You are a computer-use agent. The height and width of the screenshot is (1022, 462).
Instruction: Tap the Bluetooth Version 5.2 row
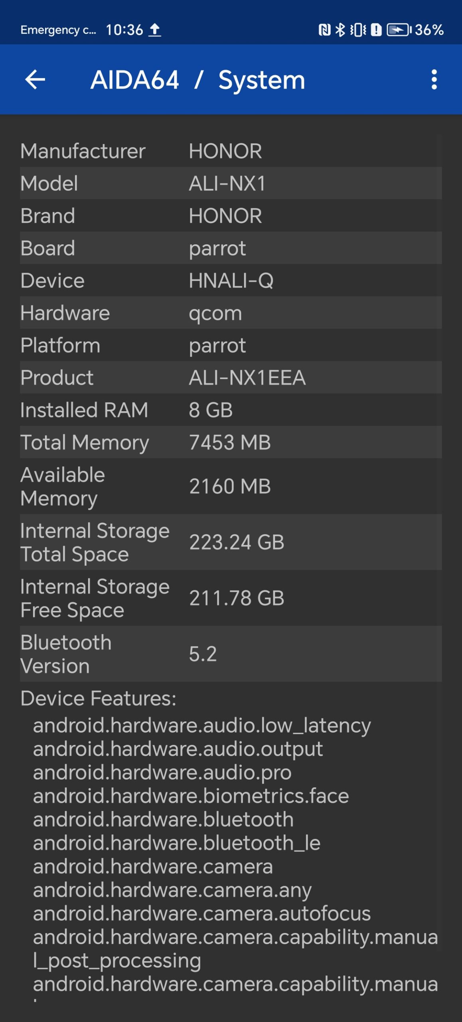(x=231, y=654)
